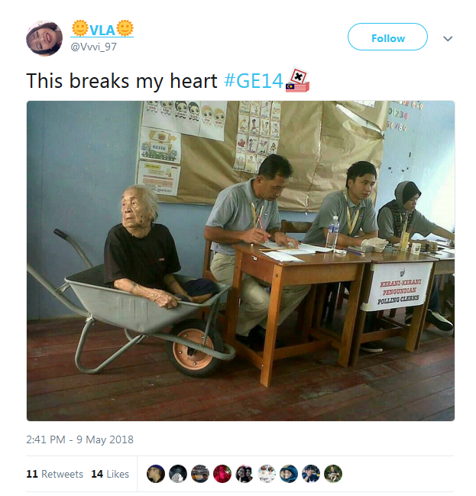
Task: Click the seventh liker avatar in blue
Action: click(289, 474)
